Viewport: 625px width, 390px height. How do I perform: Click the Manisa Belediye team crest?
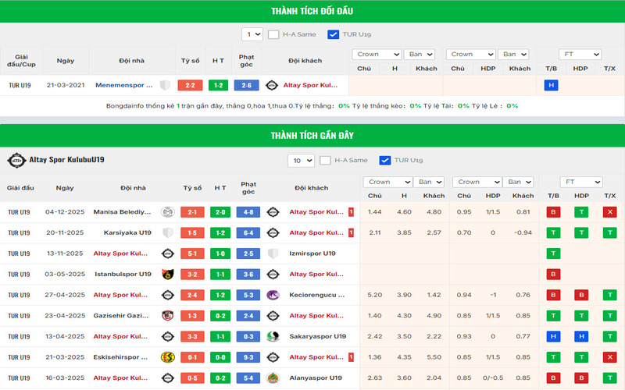pos(167,212)
